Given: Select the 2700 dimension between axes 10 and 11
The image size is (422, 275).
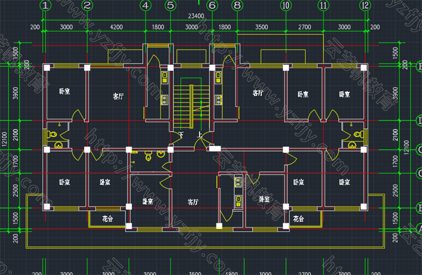Looking at the screenshot, I should [x=305, y=27].
